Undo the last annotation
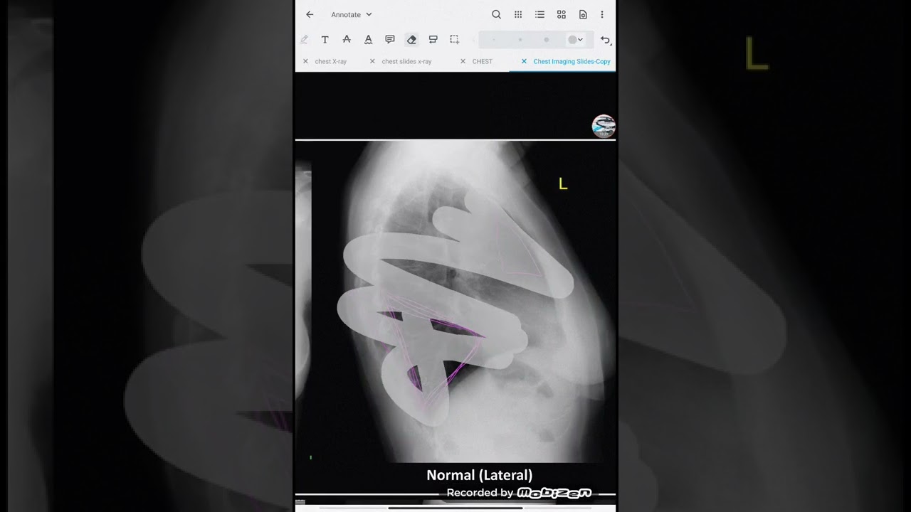 [605, 40]
